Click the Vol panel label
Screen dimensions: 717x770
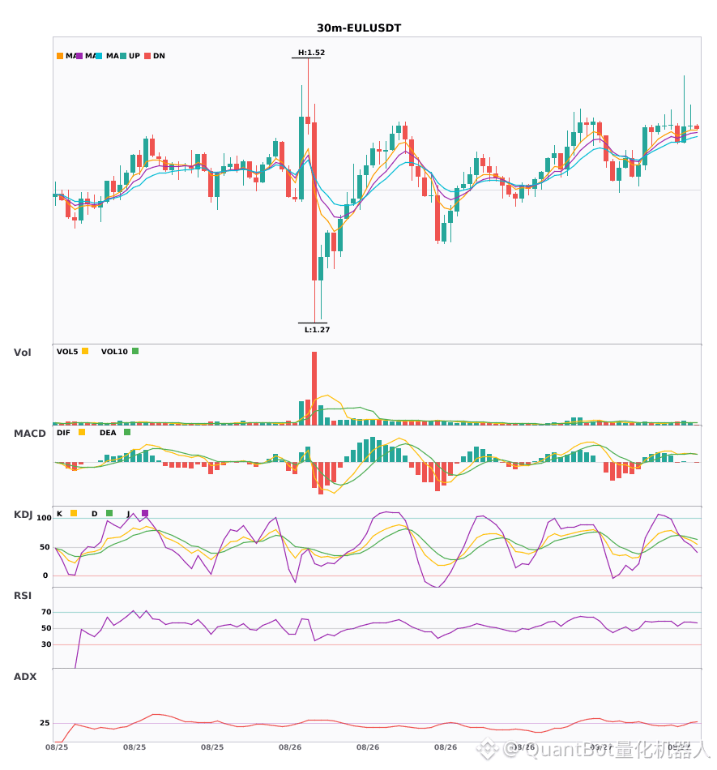23,353
